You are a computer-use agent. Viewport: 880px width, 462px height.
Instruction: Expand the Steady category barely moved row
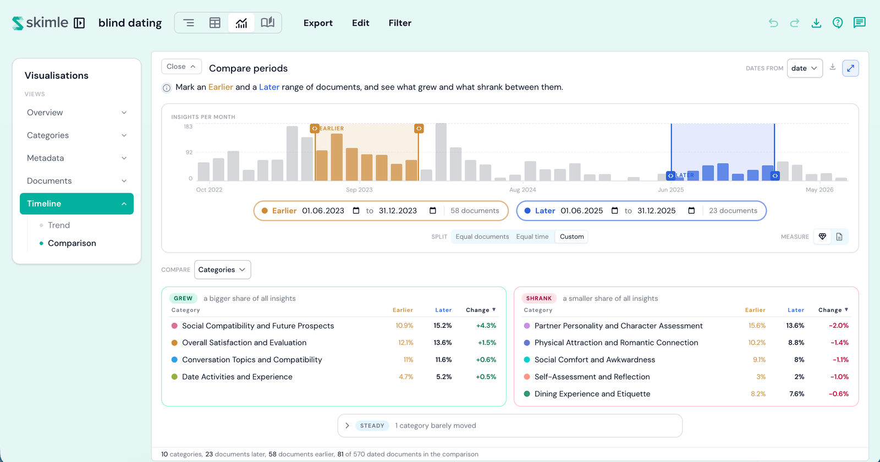(x=510, y=426)
